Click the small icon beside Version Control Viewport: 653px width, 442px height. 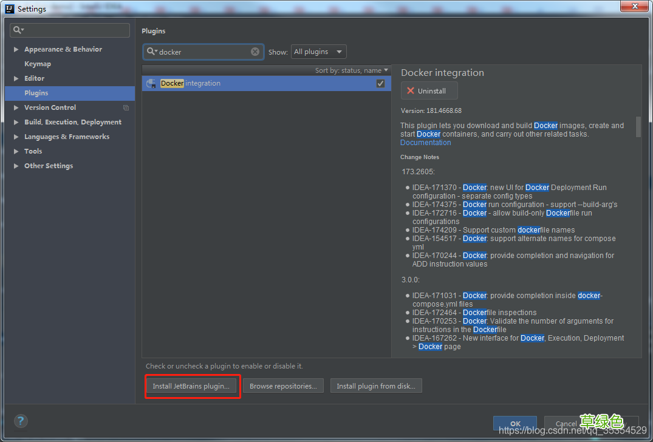126,107
